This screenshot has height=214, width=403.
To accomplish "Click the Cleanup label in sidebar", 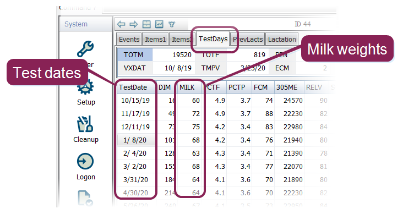I will [86, 140].
